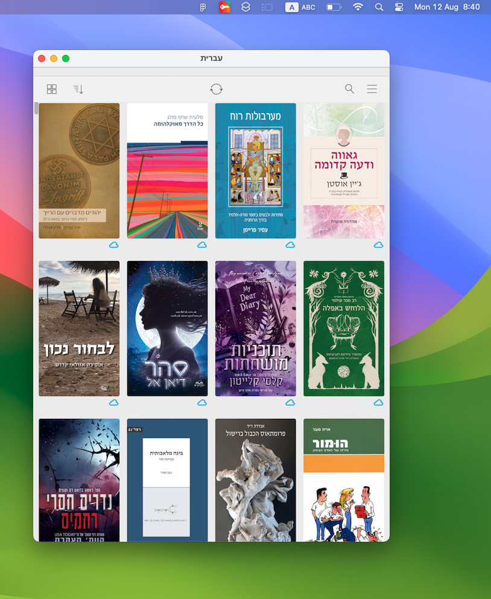This screenshot has width=491, height=599.
Task: Open the sort order options
Action: 78,89
